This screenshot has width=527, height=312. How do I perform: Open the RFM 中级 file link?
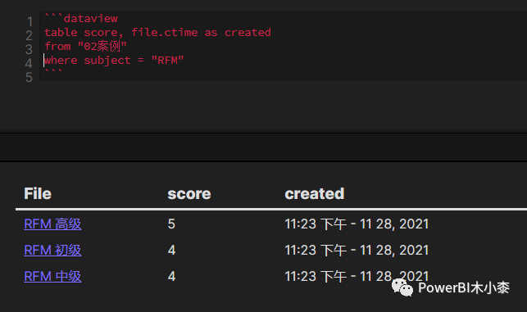click(52, 277)
